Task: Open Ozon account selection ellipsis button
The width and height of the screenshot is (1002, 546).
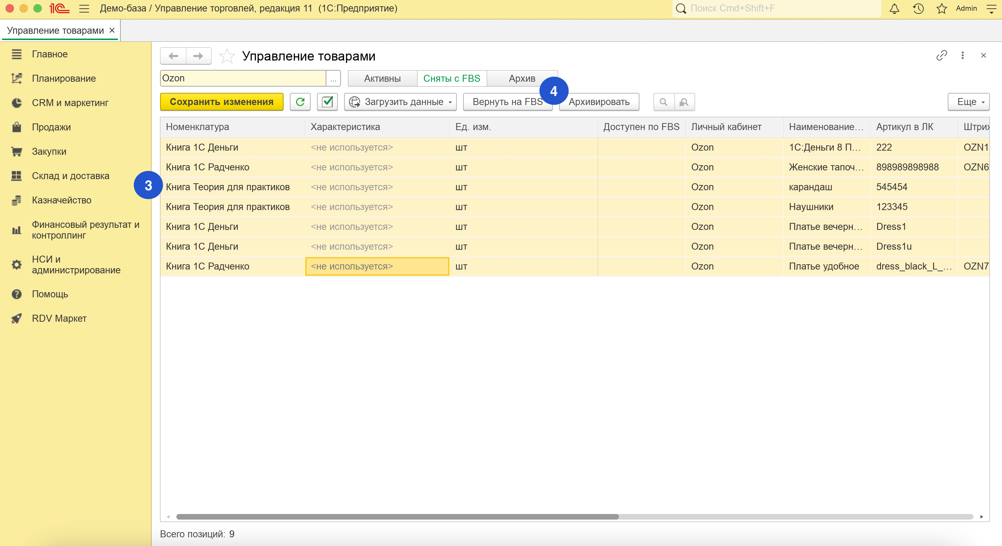Action: coord(333,79)
